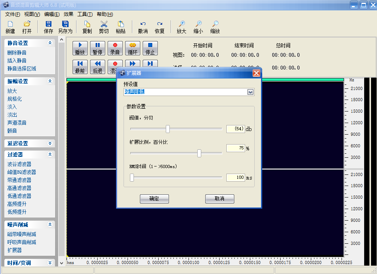Click the 撤消 (Undo) toolbar icon
This screenshot has width=377, height=274.
point(143,24)
